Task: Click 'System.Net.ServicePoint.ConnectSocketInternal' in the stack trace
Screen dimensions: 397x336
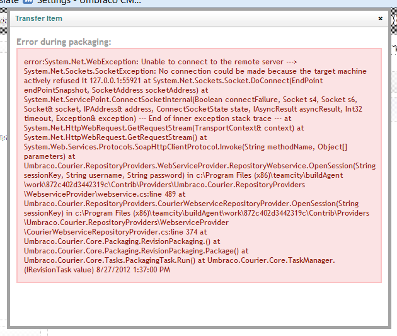Action: [107, 100]
